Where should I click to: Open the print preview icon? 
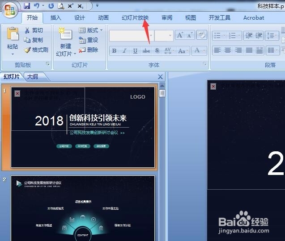coord(61,6)
